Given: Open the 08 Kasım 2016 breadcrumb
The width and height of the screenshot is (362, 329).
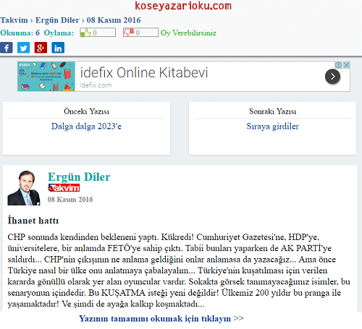Looking at the screenshot, I should coord(114,20).
